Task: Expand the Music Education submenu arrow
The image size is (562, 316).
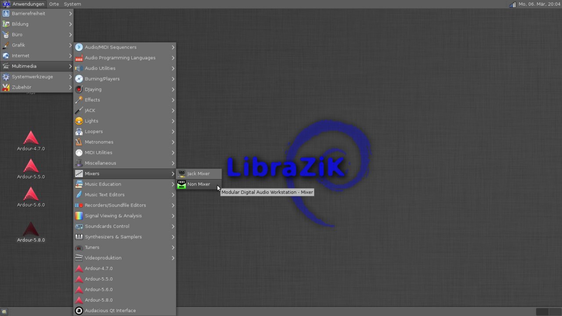Action: [x=173, y=184]
